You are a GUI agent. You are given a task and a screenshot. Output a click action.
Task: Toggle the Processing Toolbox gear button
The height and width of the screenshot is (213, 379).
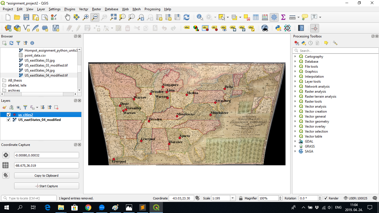[x=274, y=17]
